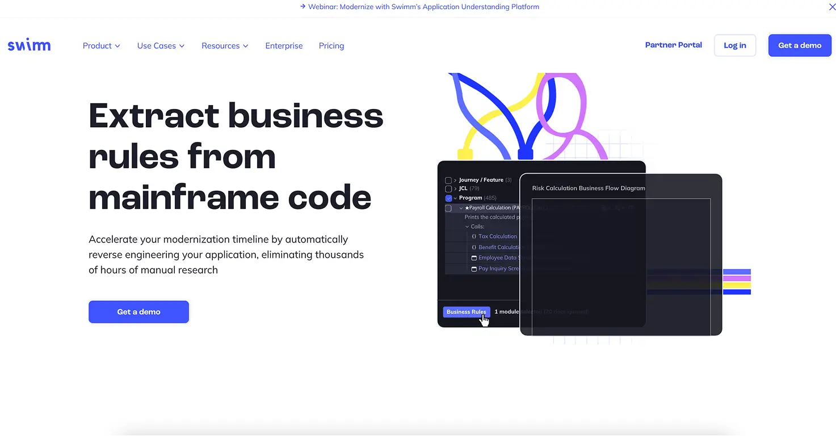Go to the Enterprise page
This screenshot has width=836, height=436.
click(284, 46)
